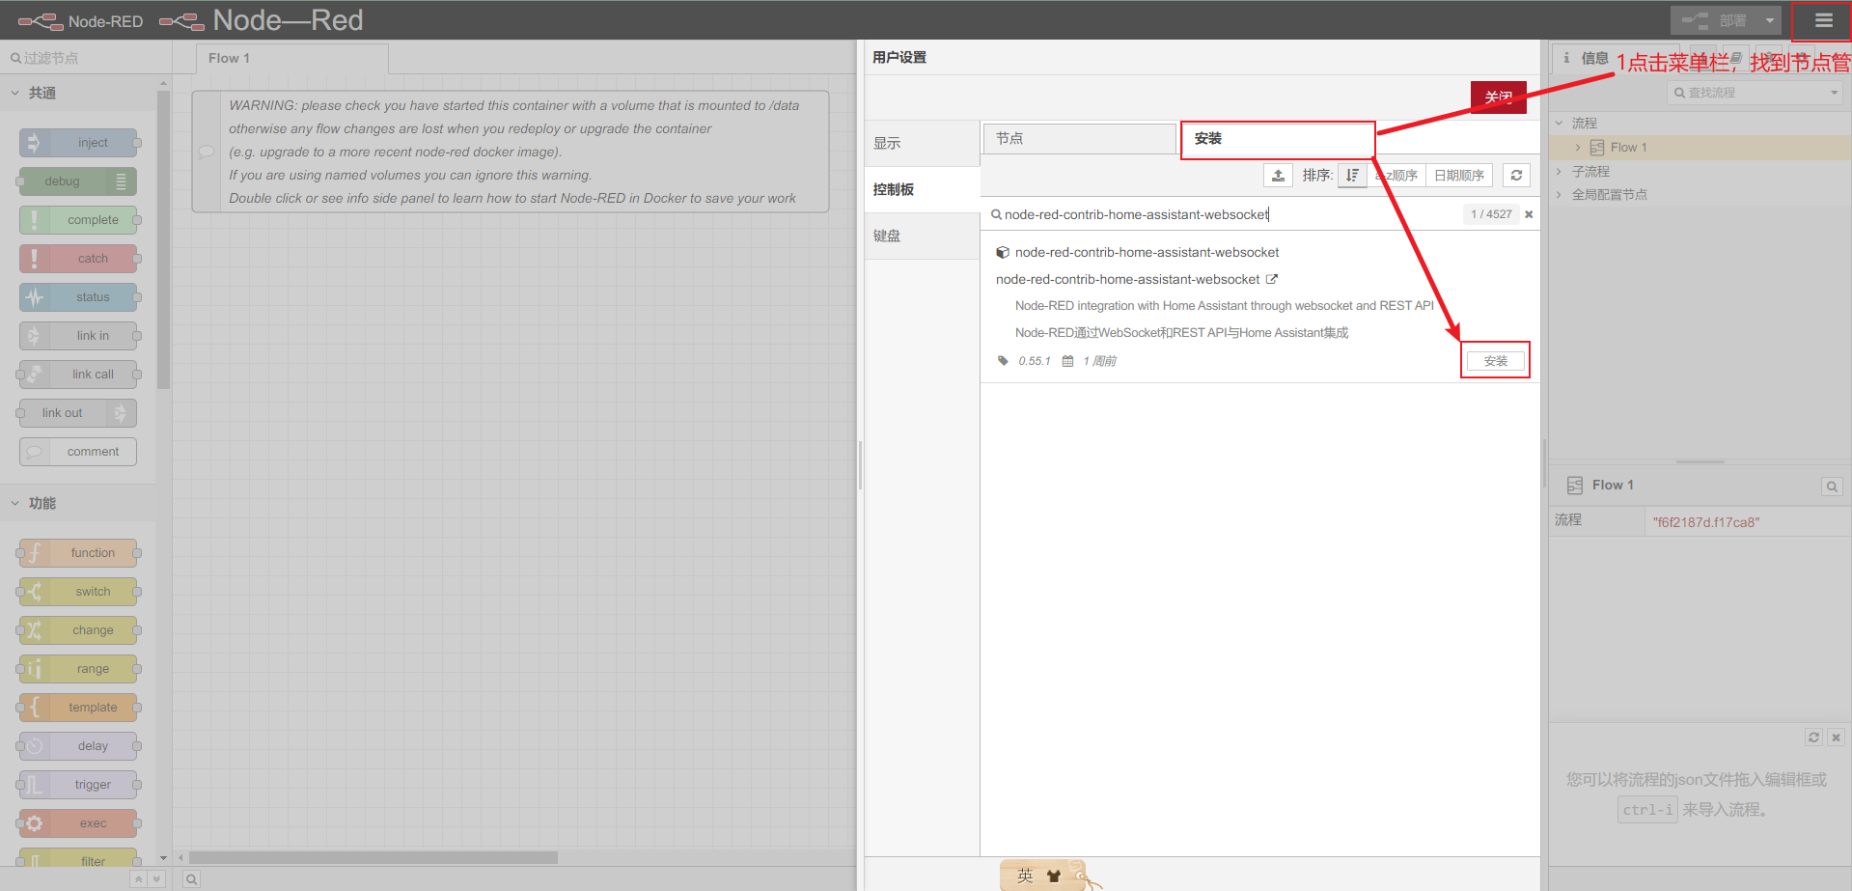Screen dimensions: 1852x891
Task: Click the Node-RED logo in header
Action: coord(81,20)
